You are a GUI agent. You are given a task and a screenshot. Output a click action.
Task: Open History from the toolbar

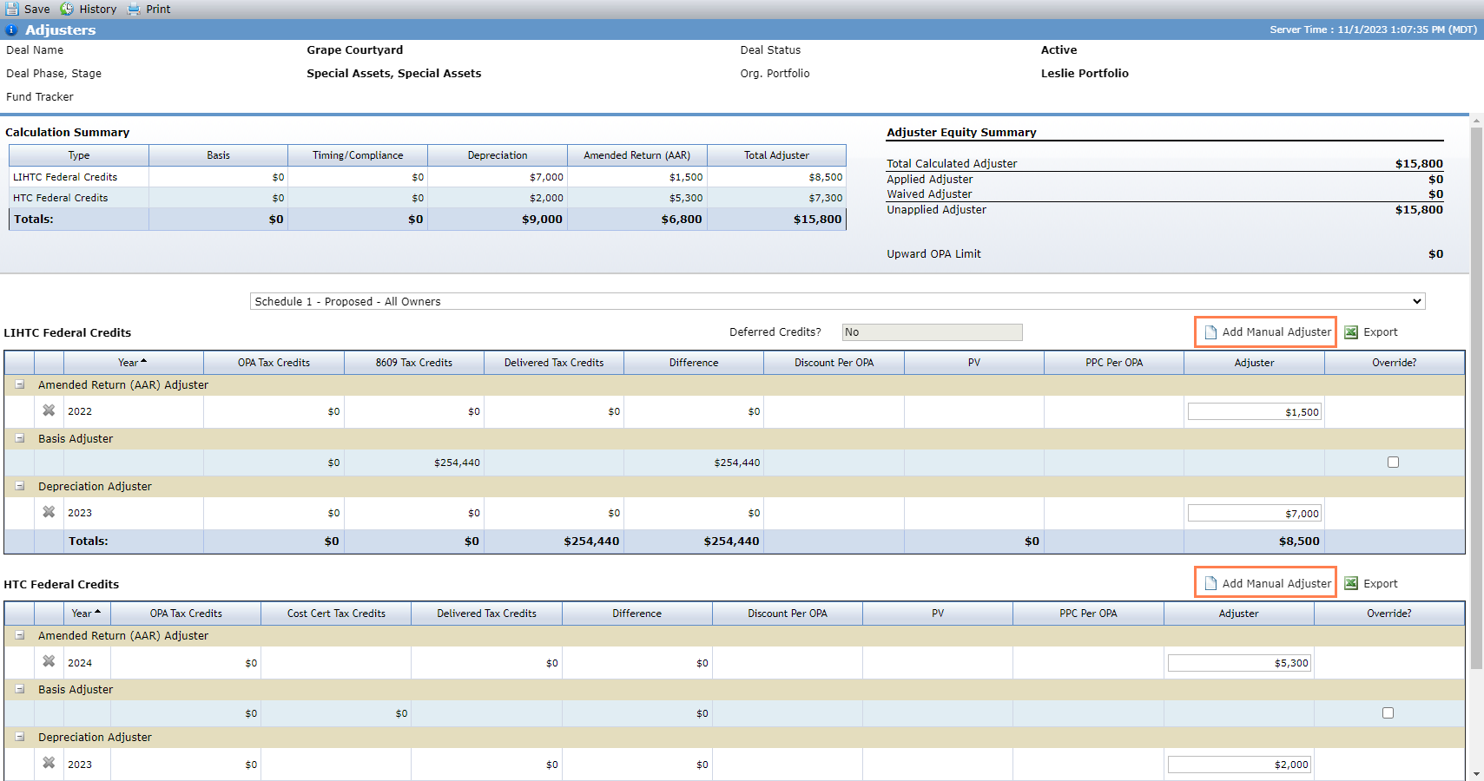coord(97,10)
